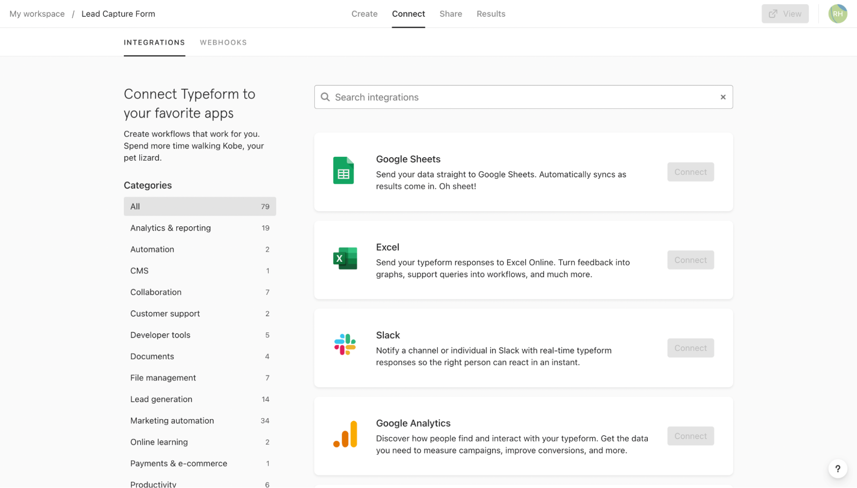Open the Share tab
The image size is (857, 488).
click(x=451, y=14)
